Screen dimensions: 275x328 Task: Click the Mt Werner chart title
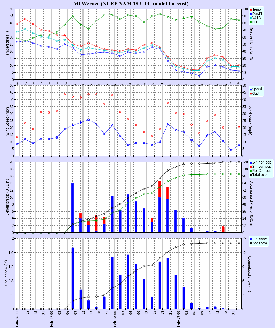[131, 4]
